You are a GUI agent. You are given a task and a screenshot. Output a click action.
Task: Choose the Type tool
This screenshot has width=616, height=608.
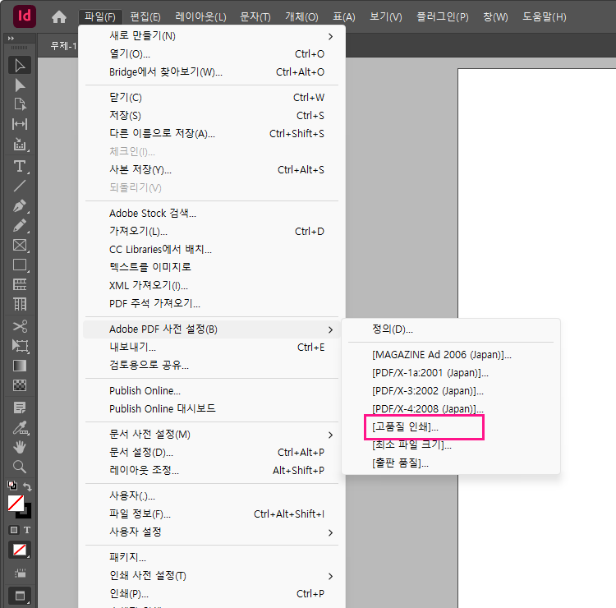coord(20,166)
